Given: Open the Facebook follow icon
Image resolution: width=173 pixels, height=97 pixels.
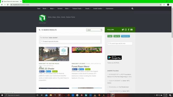Looking at the screenshot, I should click(129, 30).
